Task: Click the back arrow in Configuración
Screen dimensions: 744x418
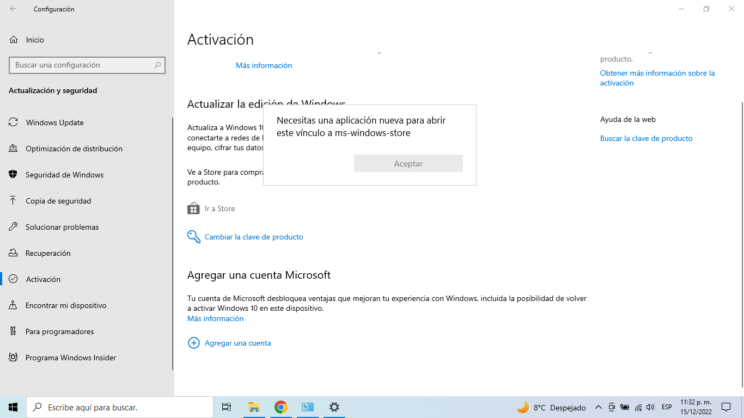Action: click(x=13, y=9)
